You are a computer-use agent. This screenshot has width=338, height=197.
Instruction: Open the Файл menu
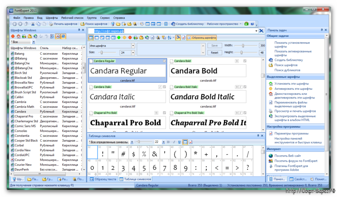point(16,18)
